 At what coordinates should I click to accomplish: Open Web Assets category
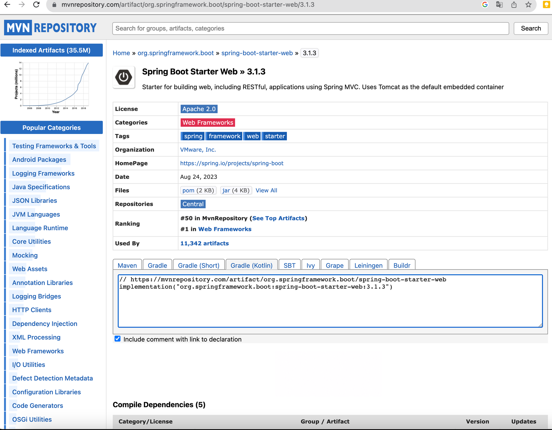click(30, 269)
